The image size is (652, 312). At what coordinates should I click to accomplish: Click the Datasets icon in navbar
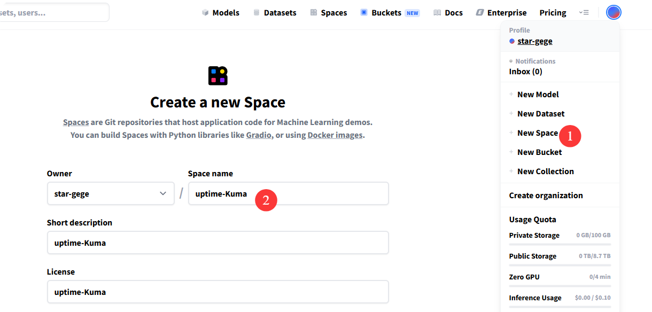click(257, 12)
